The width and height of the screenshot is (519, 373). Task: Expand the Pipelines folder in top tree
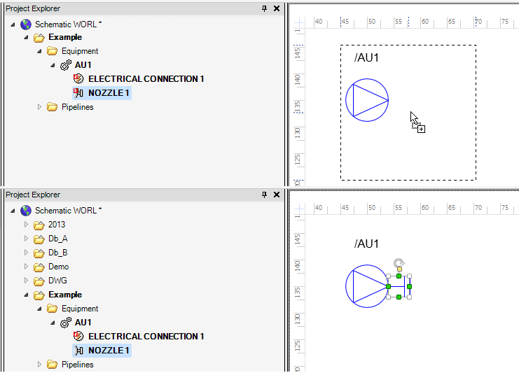click(x=39, y=107)
